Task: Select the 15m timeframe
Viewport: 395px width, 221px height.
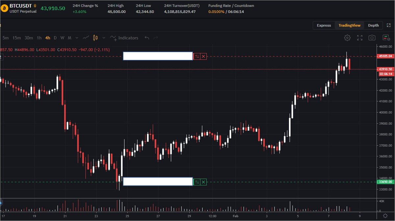Action: tap(16, 38)
